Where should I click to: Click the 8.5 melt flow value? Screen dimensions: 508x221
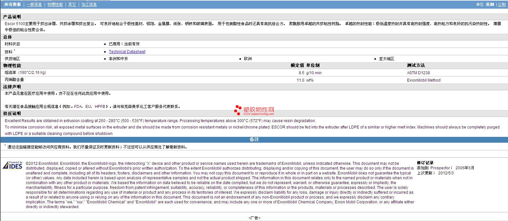coord(301,73)
